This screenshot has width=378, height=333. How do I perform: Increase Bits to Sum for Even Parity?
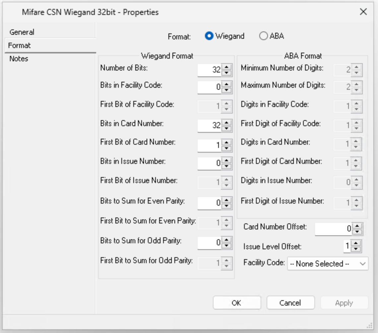[x=226, y=200]
